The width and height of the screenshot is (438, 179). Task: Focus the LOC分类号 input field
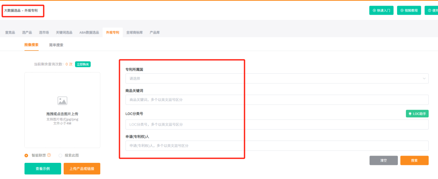pos(277,124)
